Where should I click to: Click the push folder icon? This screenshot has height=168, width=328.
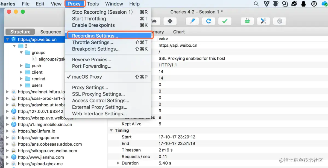coord(28,65)
